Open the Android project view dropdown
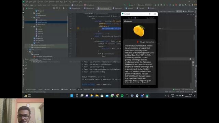This screenshot has width=219, height=123. (x=31, y=8)
